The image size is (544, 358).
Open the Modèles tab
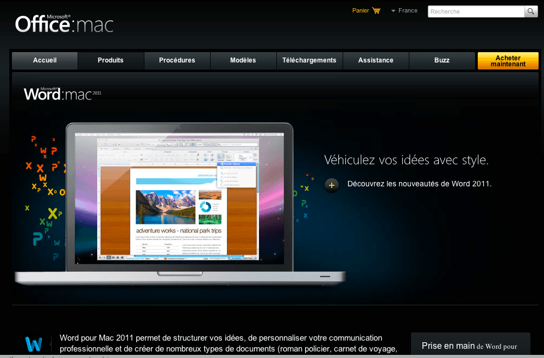pos(243,60)
